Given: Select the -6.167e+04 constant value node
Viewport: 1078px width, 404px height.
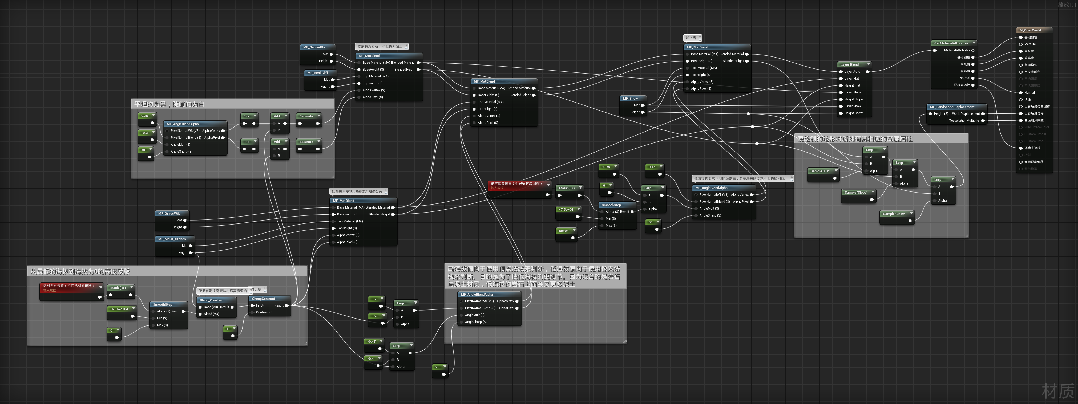Looking at the screenshot, I should [x=119, y=309].
